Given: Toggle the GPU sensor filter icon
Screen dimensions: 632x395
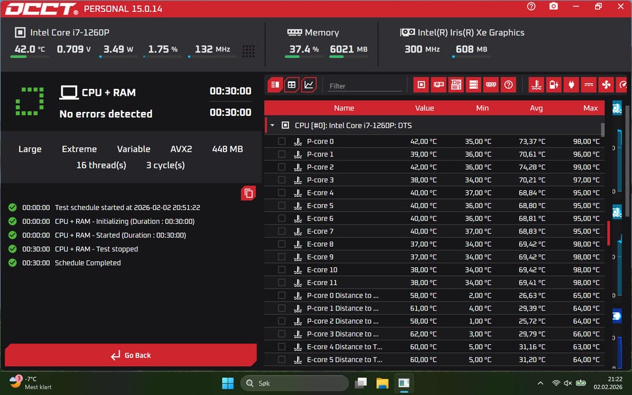Looking at the screenshot, I should pos(438,85).
